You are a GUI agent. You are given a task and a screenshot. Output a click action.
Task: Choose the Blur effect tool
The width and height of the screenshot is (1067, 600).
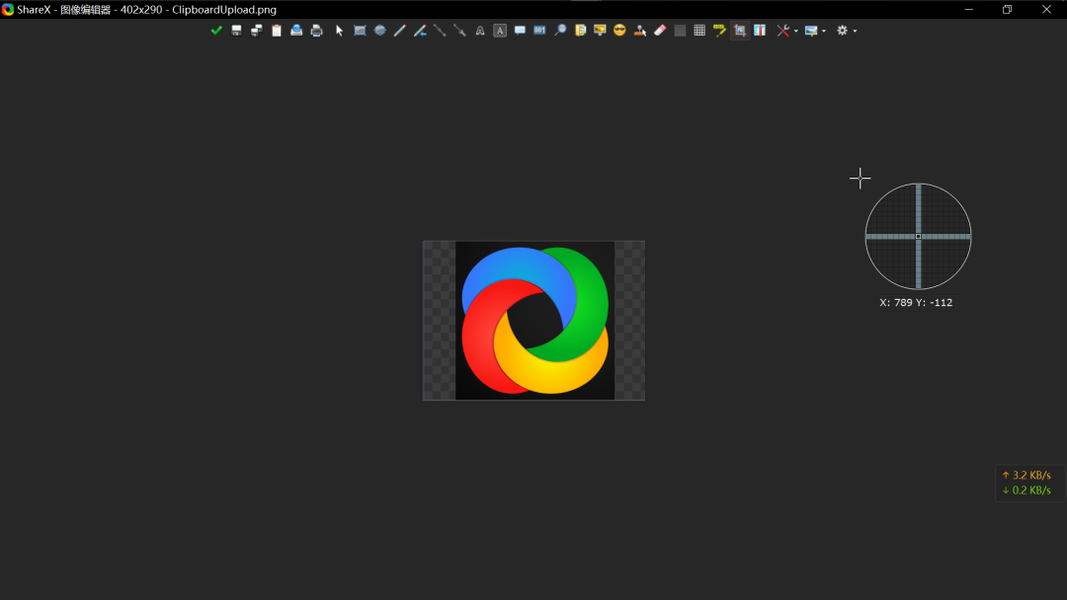(680, 31)
